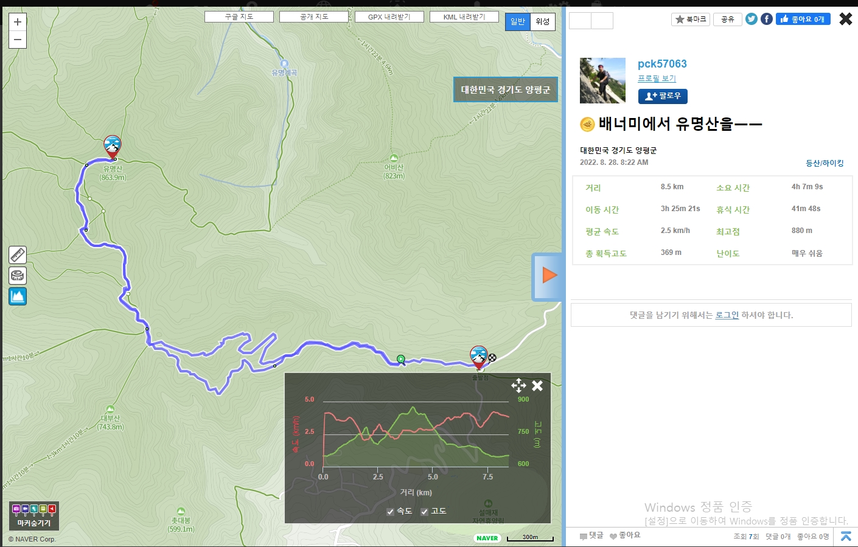Close the track detail panel
The image size is (858, 547).
click(x=846, y=19)
